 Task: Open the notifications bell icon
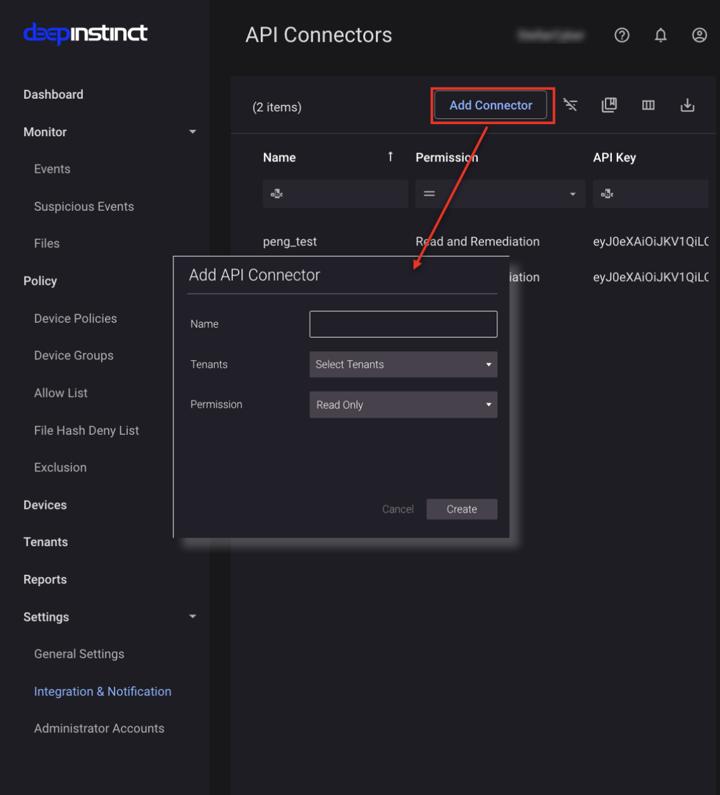coord(661,35)
